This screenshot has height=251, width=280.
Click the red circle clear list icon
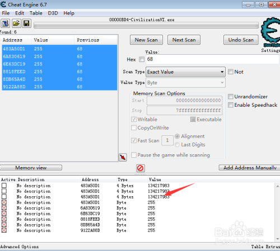point(141,168)
